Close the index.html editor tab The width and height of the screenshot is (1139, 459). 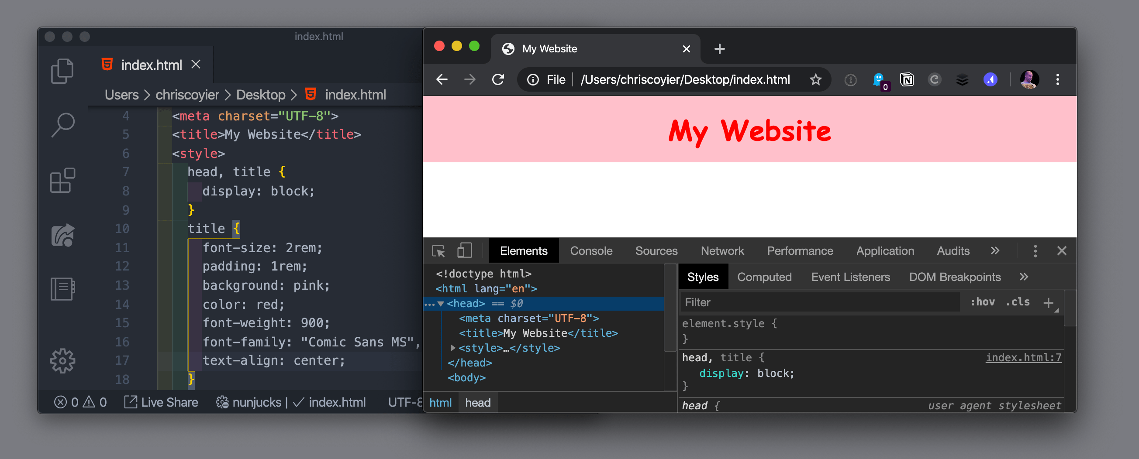(196, 65)
